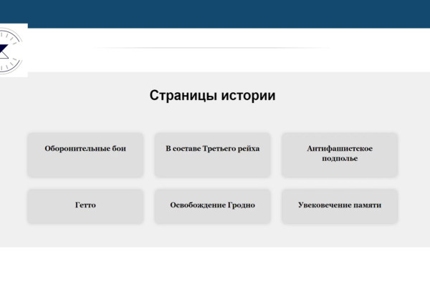
Task: Click the clock logo icon at left
Action: [x=12, y=50]
